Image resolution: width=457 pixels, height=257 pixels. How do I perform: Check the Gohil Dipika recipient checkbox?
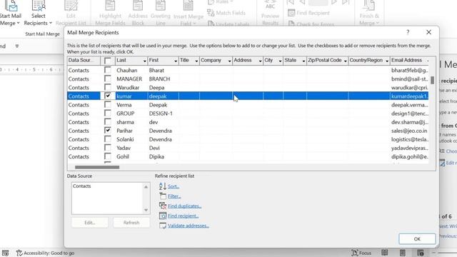click(108, 156)
